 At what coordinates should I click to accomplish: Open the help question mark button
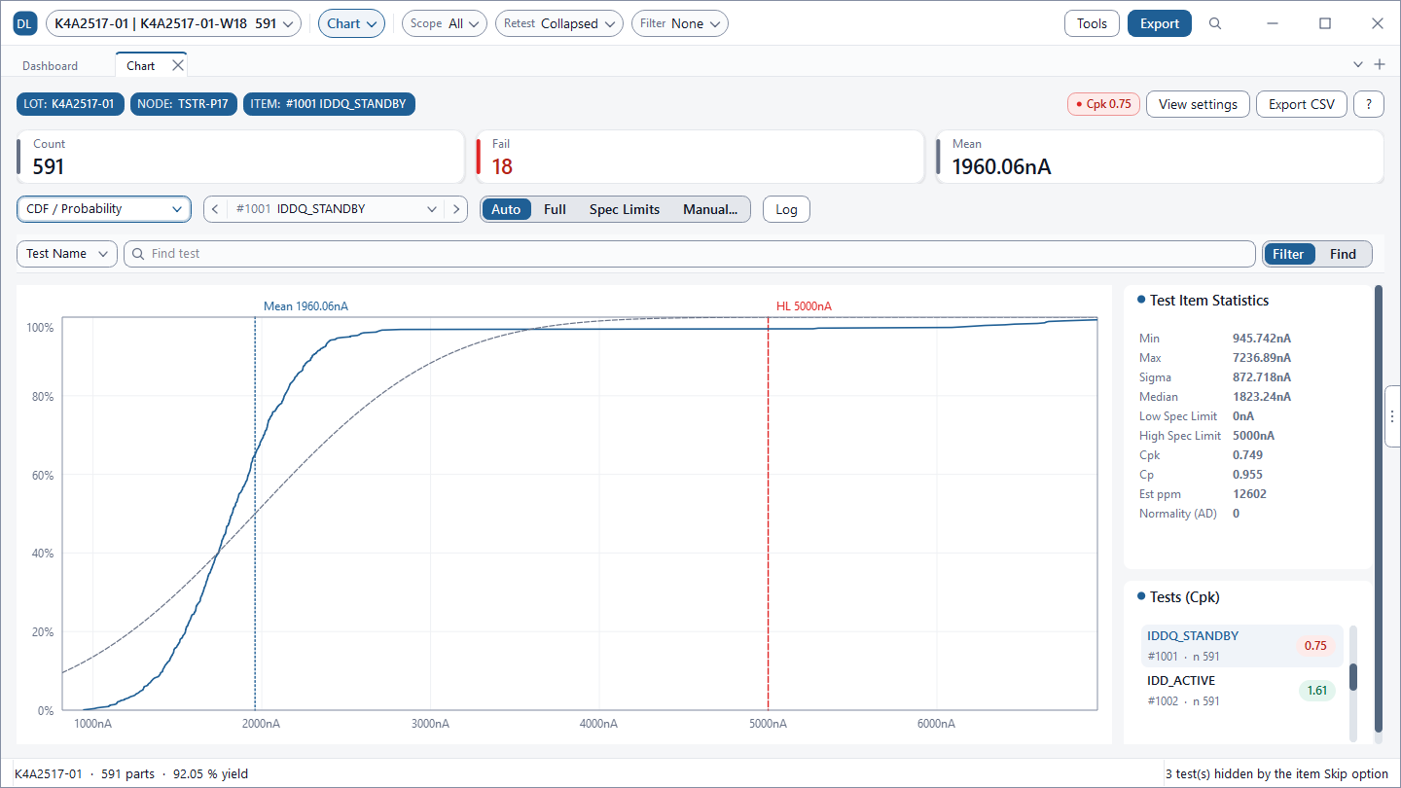coord(1369,104)
